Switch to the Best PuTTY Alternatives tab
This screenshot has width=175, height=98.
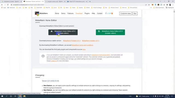coord(77,2)
